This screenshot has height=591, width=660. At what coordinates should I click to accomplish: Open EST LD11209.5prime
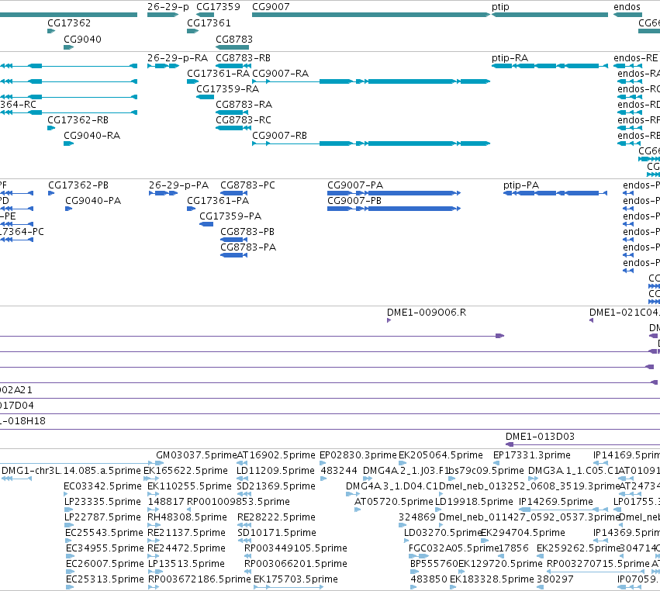[275, 471]
